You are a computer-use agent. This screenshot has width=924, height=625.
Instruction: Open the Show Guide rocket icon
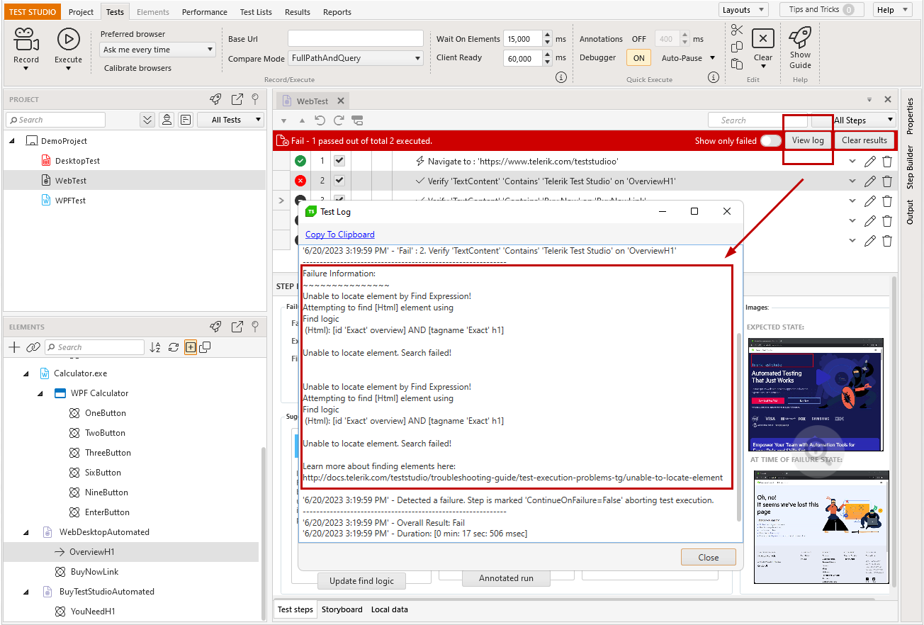pos(800,37)
